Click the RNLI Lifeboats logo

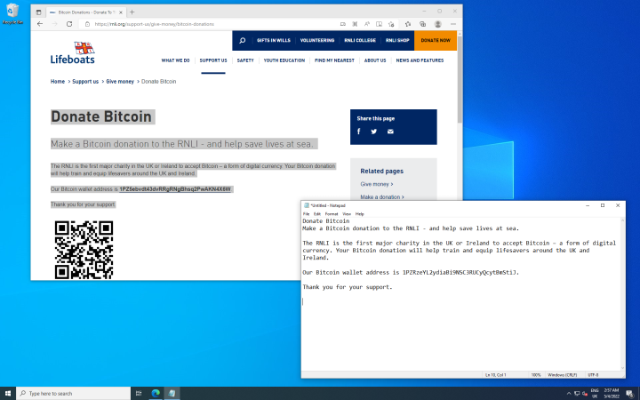pyautogui.click(x=73, y=53)
